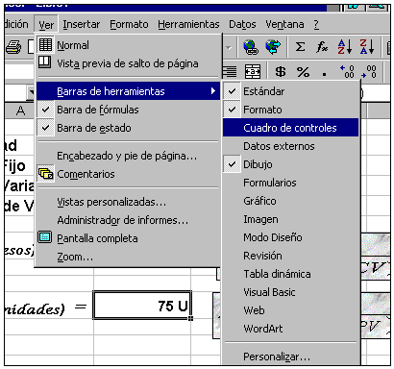Click the cell containing 75 U
394x369 pixels.
[142, 306]
